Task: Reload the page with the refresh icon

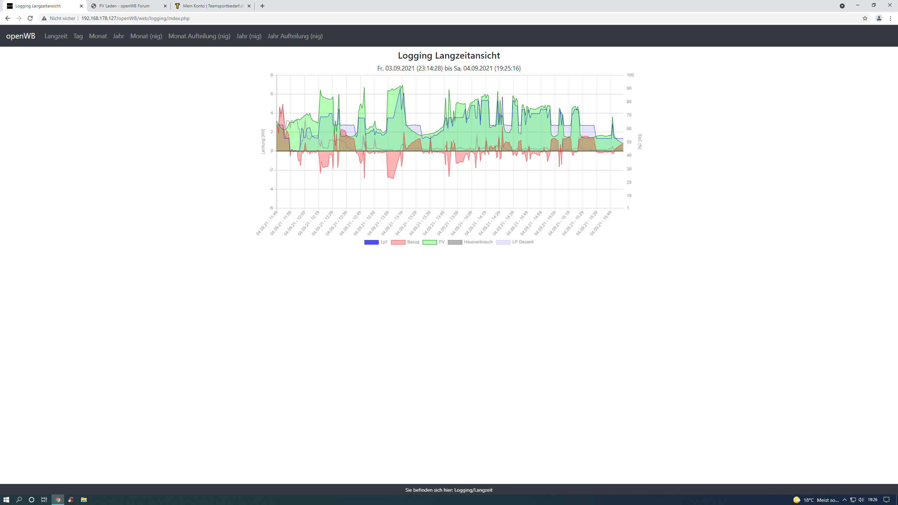Action: (30, 18)
